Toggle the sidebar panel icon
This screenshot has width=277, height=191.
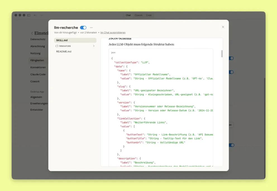tap(29, 15)
